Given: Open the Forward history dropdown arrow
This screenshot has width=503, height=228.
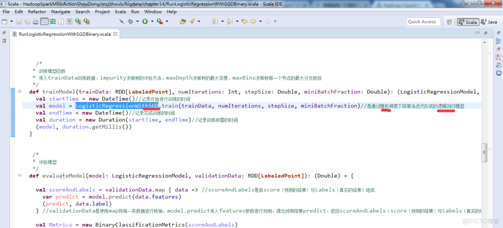Looking at the screenshot, I should pos(275,22).
